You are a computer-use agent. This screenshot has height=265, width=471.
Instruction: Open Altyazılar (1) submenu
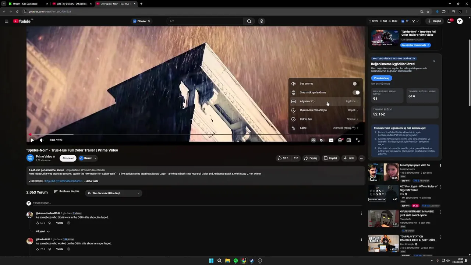pos(325,101)
